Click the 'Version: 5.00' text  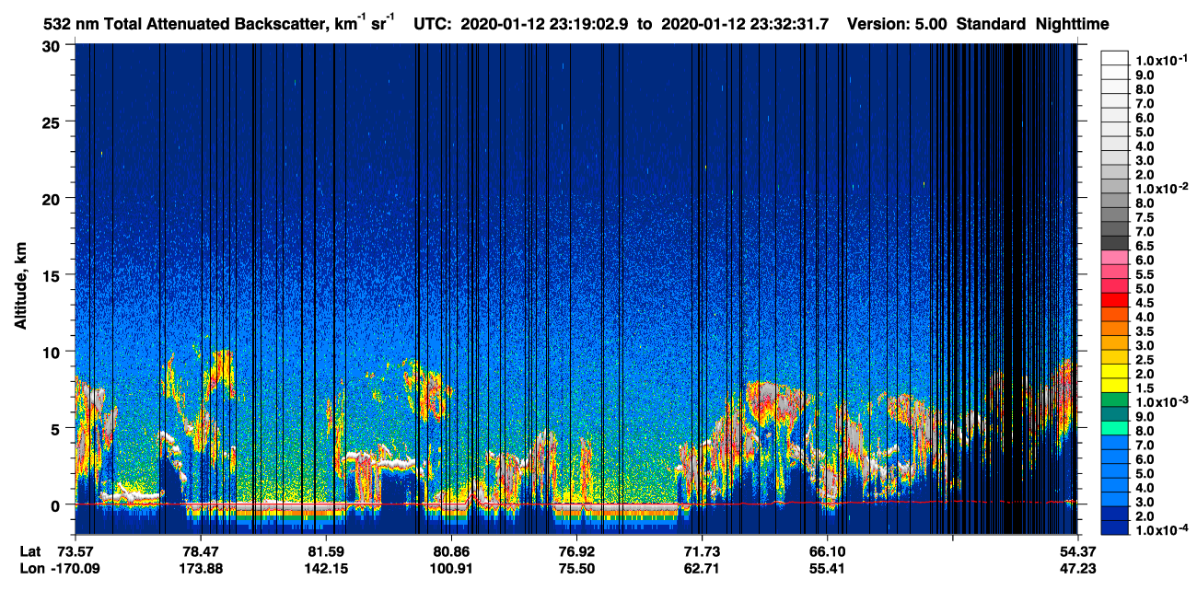click(x=897, y=24)
